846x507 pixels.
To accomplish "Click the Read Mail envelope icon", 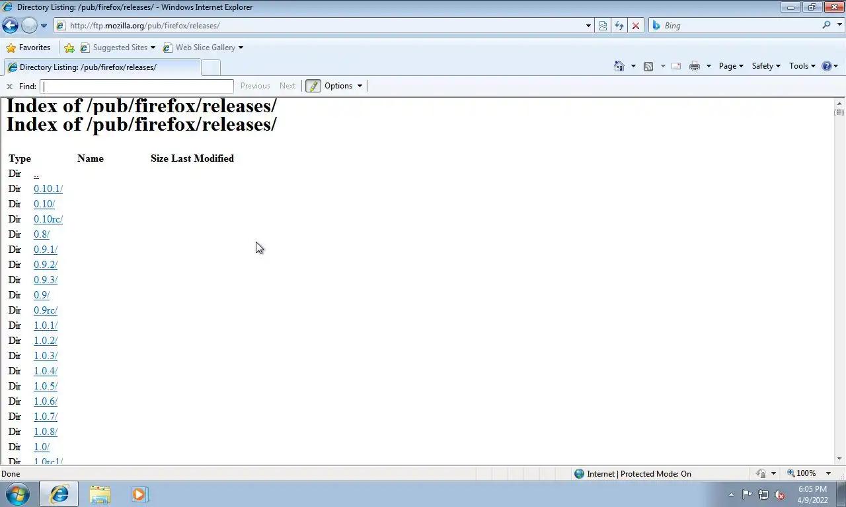I will pos(676,66).
